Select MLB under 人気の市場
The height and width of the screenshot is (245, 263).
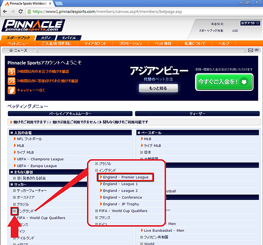[20, 146]
